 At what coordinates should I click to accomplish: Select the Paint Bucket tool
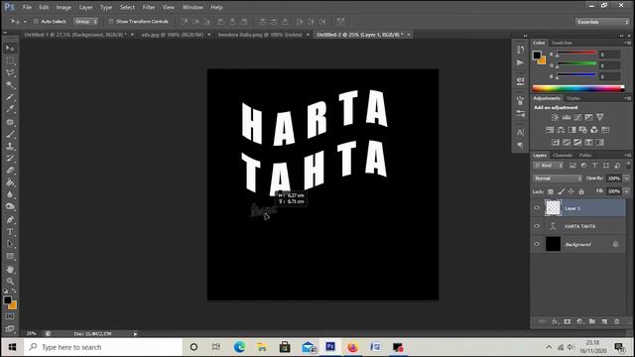coord(10,182)
